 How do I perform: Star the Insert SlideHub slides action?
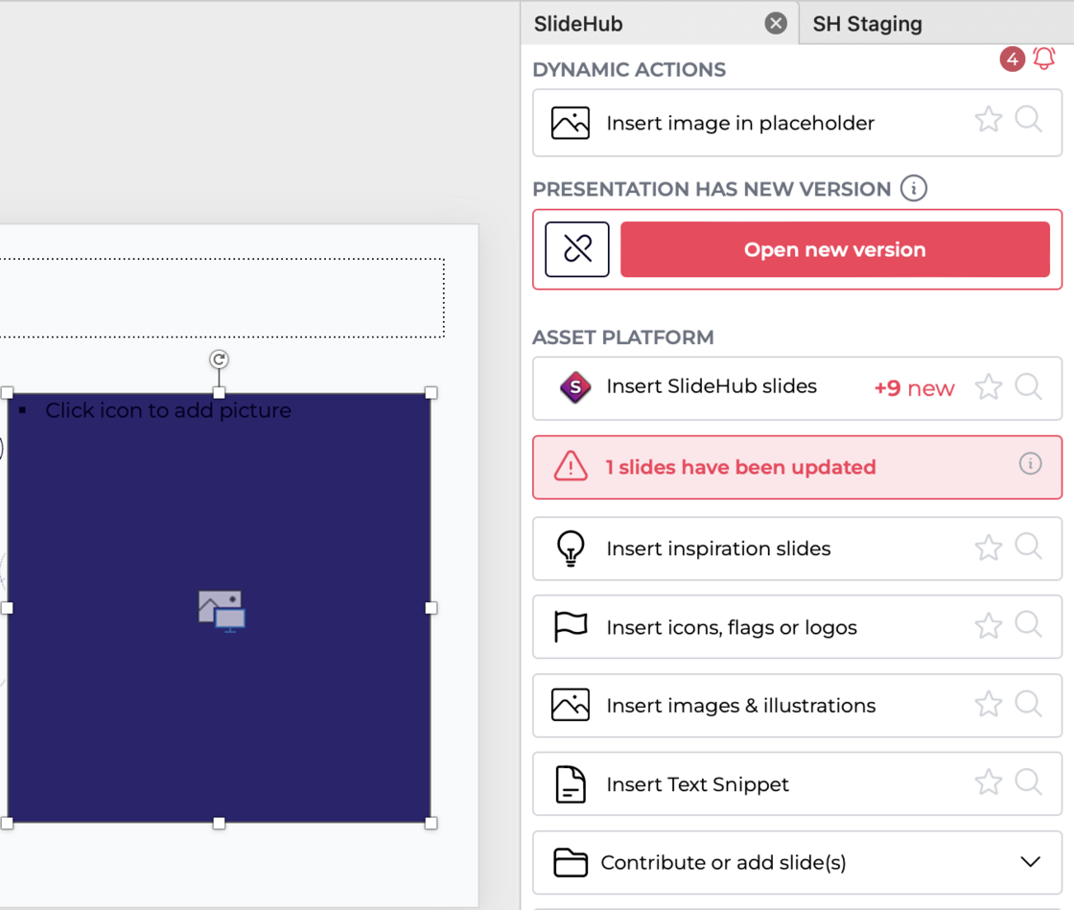988,386
